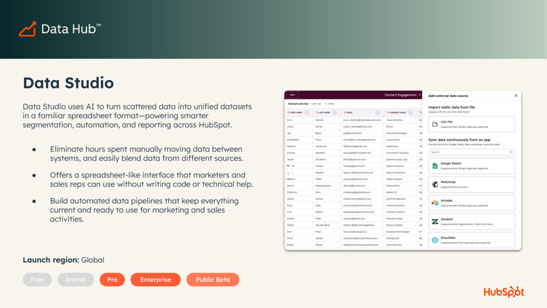The width and height of the screenshot is (547, 308).
Task: Edit the Contact Engagement name via pencil icon
Action: [420, 95]
